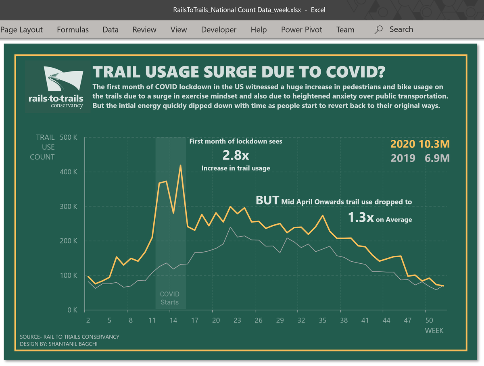This screenshot has width=484, height=366.
Task: Click the '300 K' y-axis label
Action: (x=69, y=207)
